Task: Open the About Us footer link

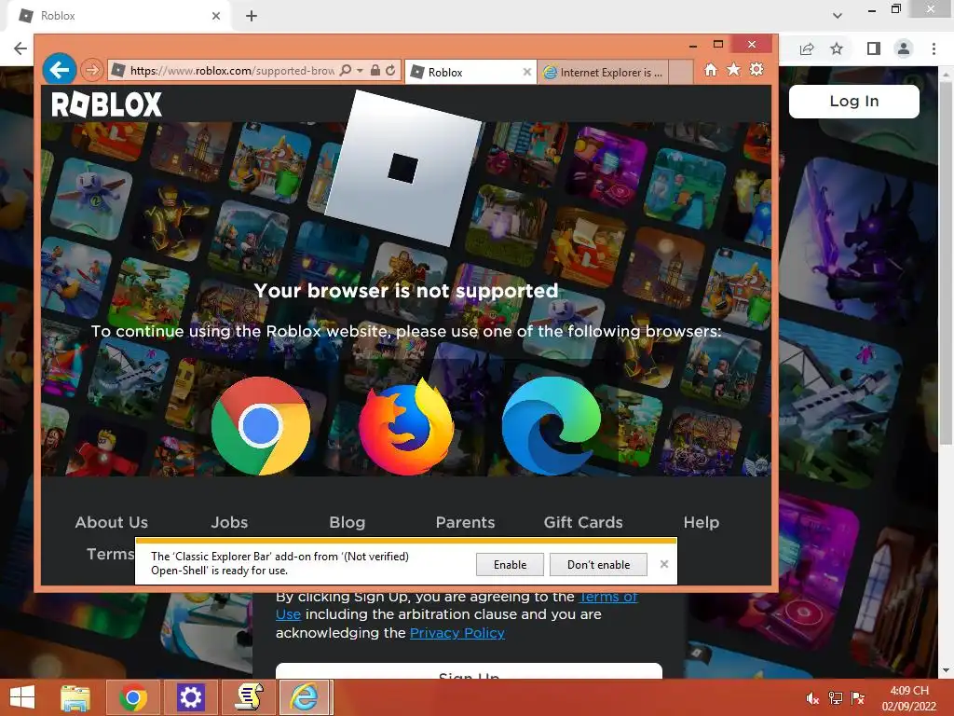Action: [x=112, y=522]
